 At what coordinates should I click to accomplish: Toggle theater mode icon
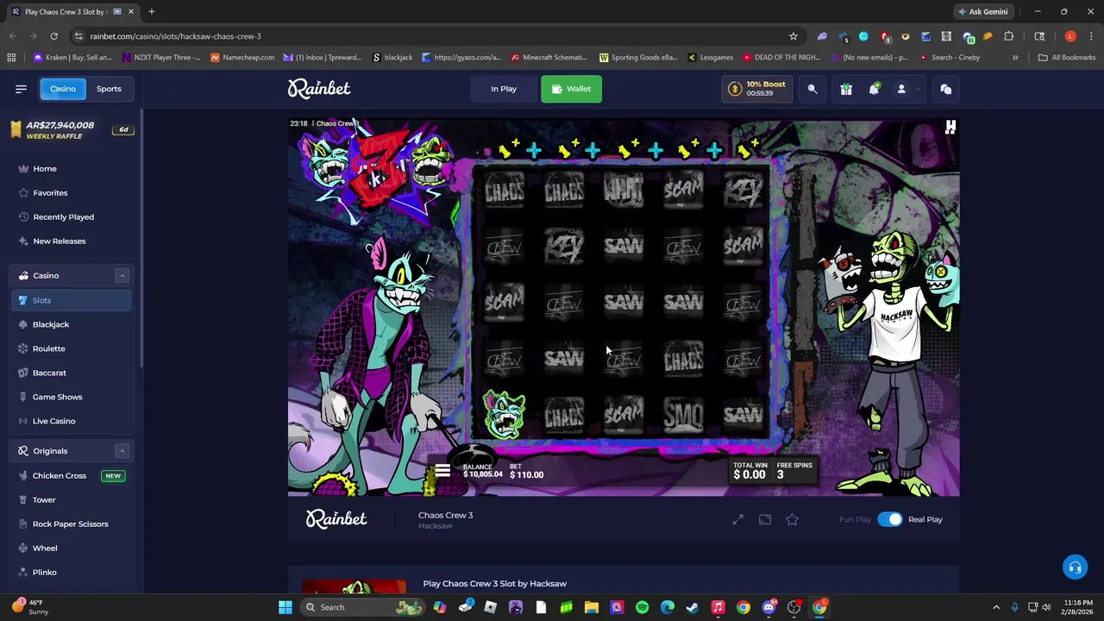(765, 519)
